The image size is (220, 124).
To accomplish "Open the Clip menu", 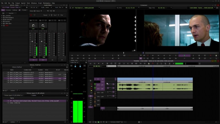I will click(13, 3).
